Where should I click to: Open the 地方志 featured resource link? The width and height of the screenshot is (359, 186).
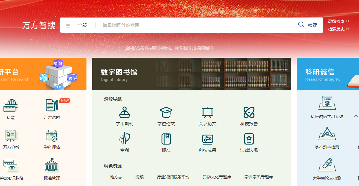[x=116, y=177]
